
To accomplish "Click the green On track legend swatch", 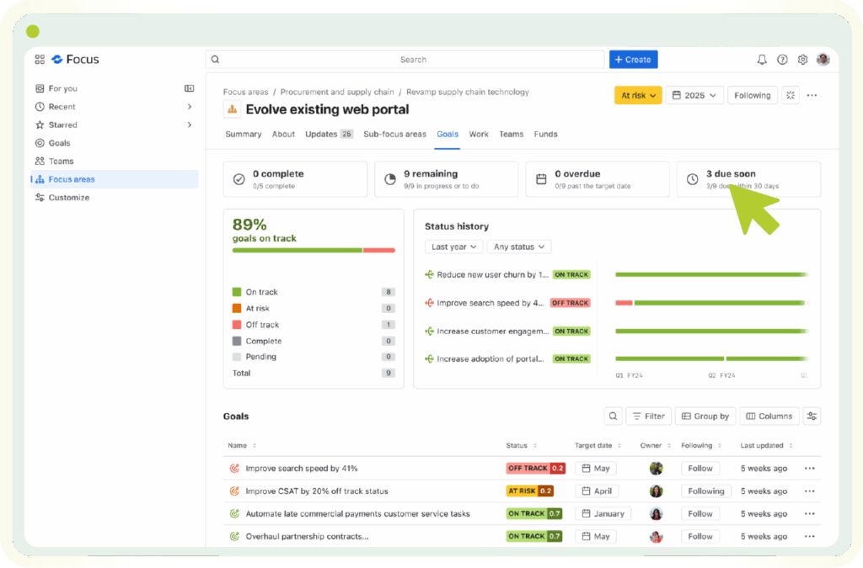I will pos(237,292).
